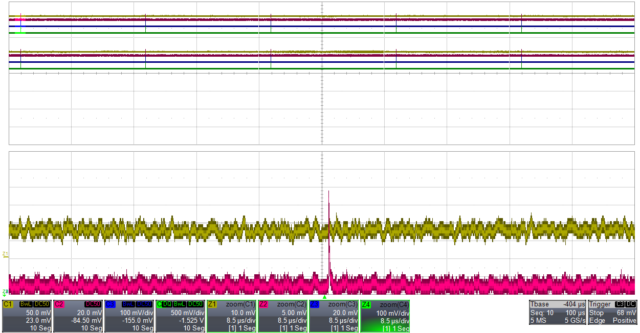The width and height of the screenshot is (640, 333).
Task: Click the 10 Seg entry in C1 box
Action: pos(41,328)
